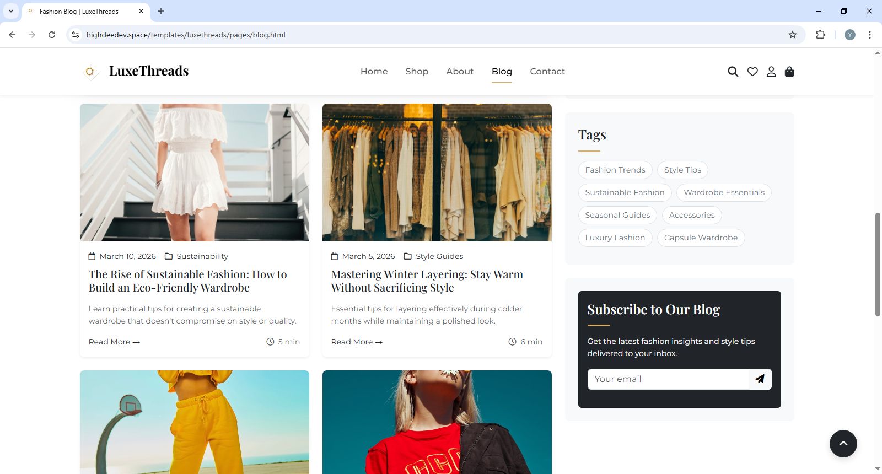
Task: Click the Subscribe to Our Blog heading
Action: tap(654, 310)
